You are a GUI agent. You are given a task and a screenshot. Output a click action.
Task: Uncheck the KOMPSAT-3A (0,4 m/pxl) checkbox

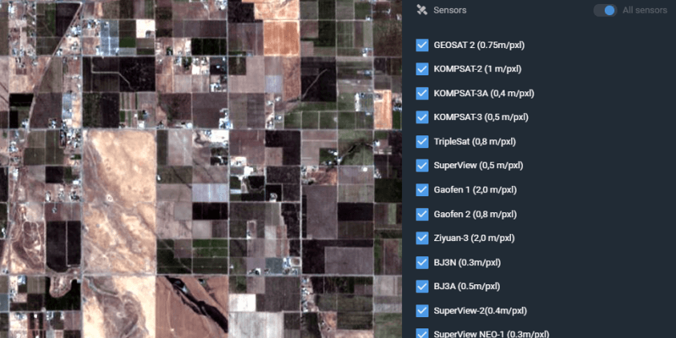(x=422, y=93)
